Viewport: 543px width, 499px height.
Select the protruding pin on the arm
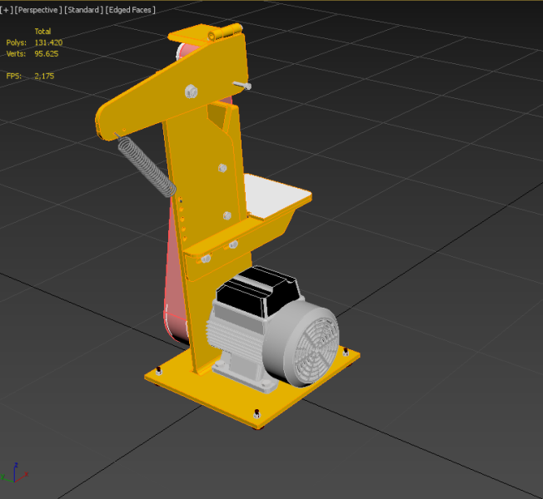[242, 84]
